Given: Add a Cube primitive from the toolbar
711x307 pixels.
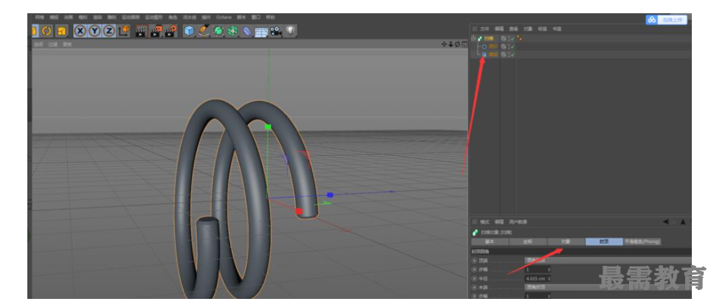Looking at the screenshot, I should 189,31.
